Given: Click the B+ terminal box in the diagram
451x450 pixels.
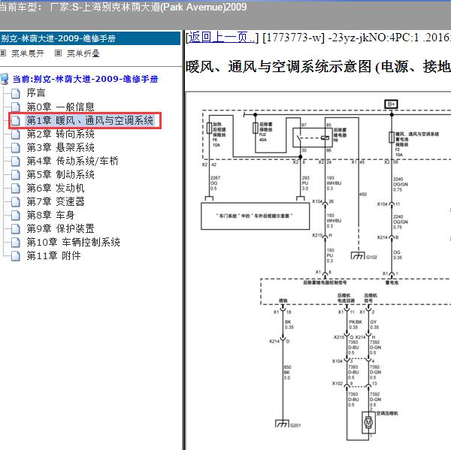Looking at the screenshot, I should click(391, 104).
